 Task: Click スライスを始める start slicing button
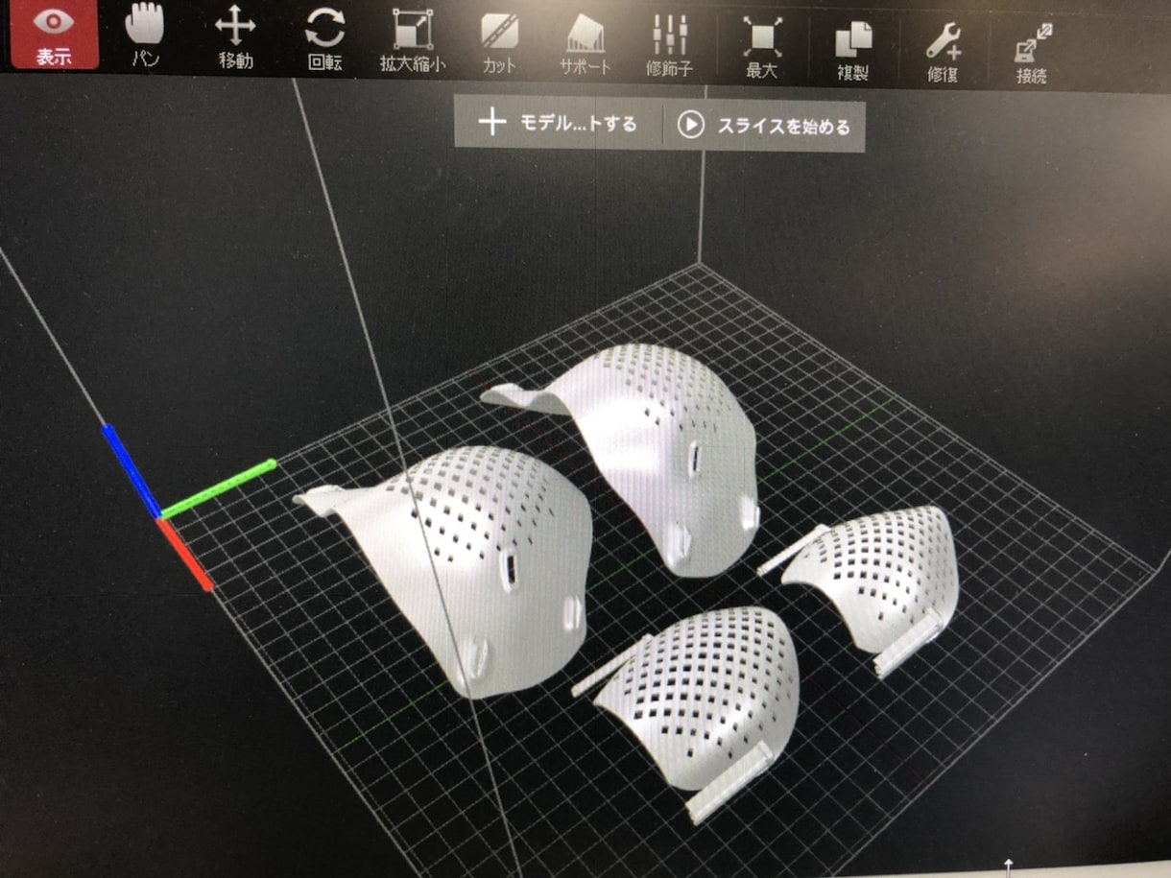pos(764,126)
